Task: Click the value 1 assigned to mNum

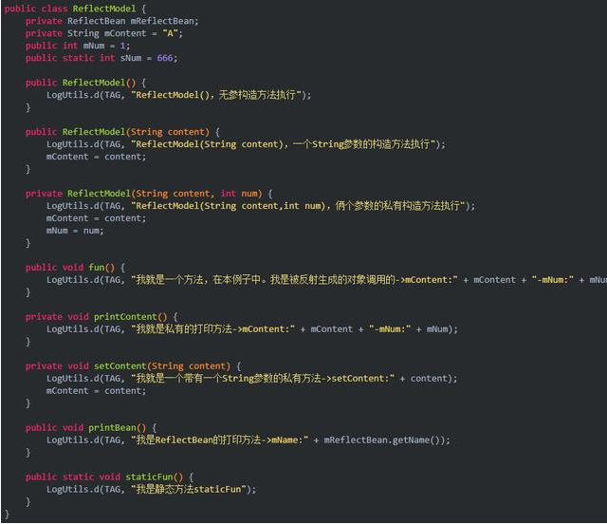Action: pos(124,46)
